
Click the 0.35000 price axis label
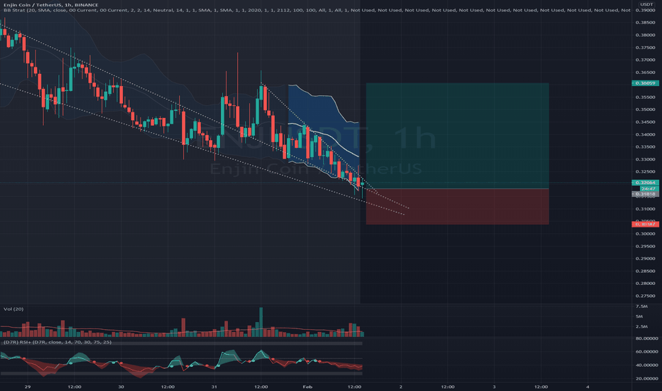(x=645, y=109)
